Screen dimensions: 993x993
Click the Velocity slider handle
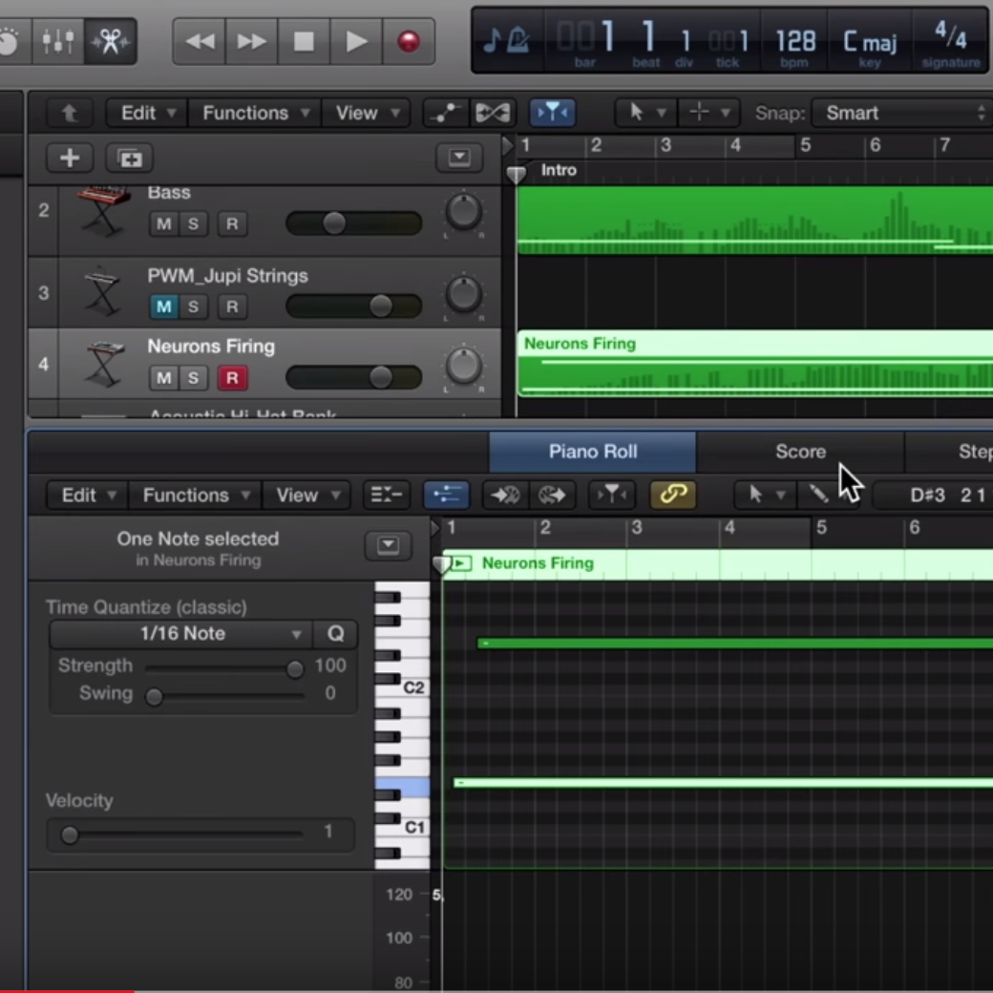point(70,835)
